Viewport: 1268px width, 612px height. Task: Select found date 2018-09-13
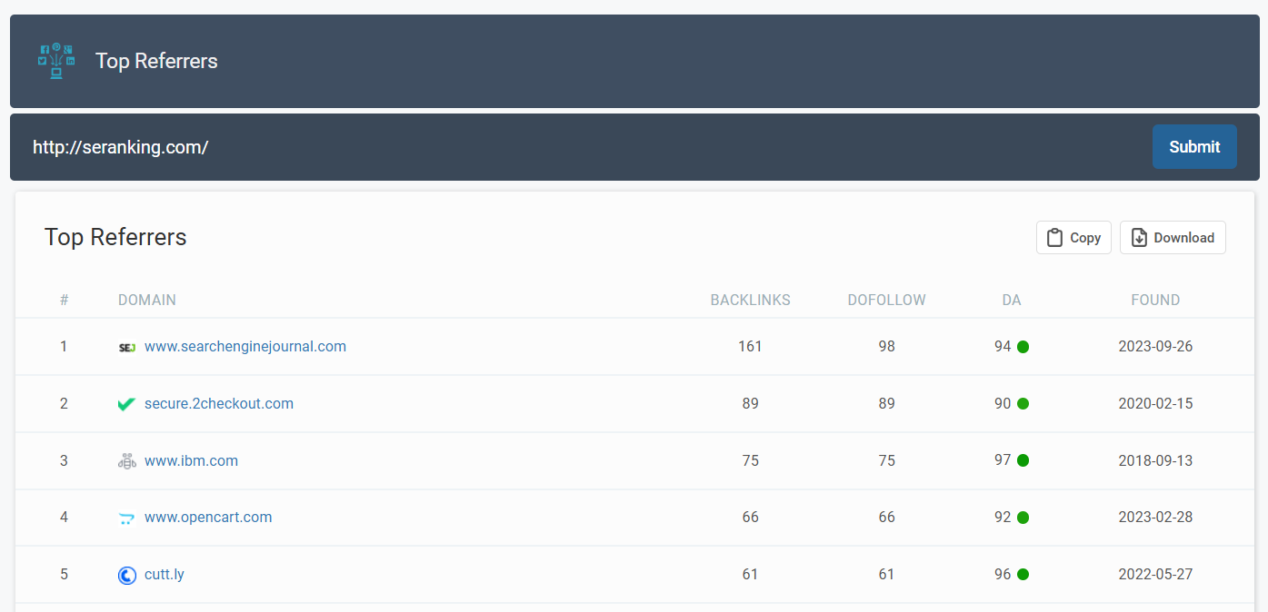pyautogui.click(x=1155, y=460)
